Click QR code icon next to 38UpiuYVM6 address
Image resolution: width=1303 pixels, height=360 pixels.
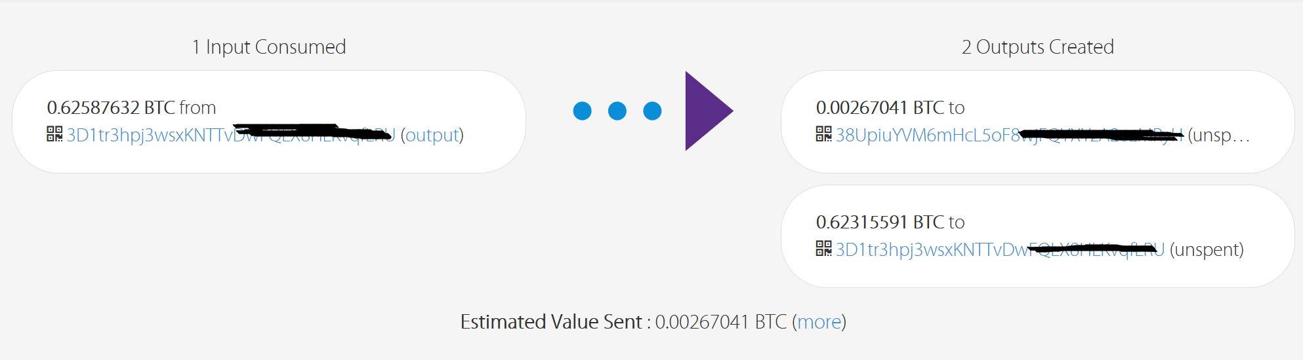tap(823, 134)
